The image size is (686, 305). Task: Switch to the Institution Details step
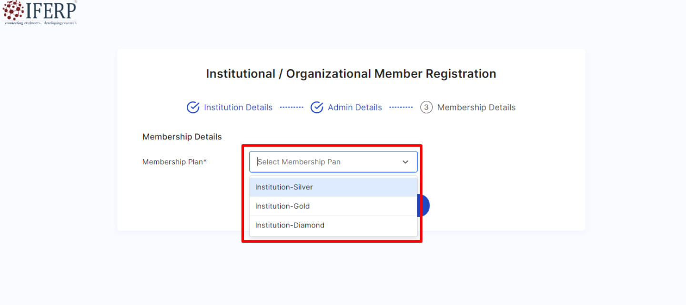pyautogui.click(x=238, y=107)
